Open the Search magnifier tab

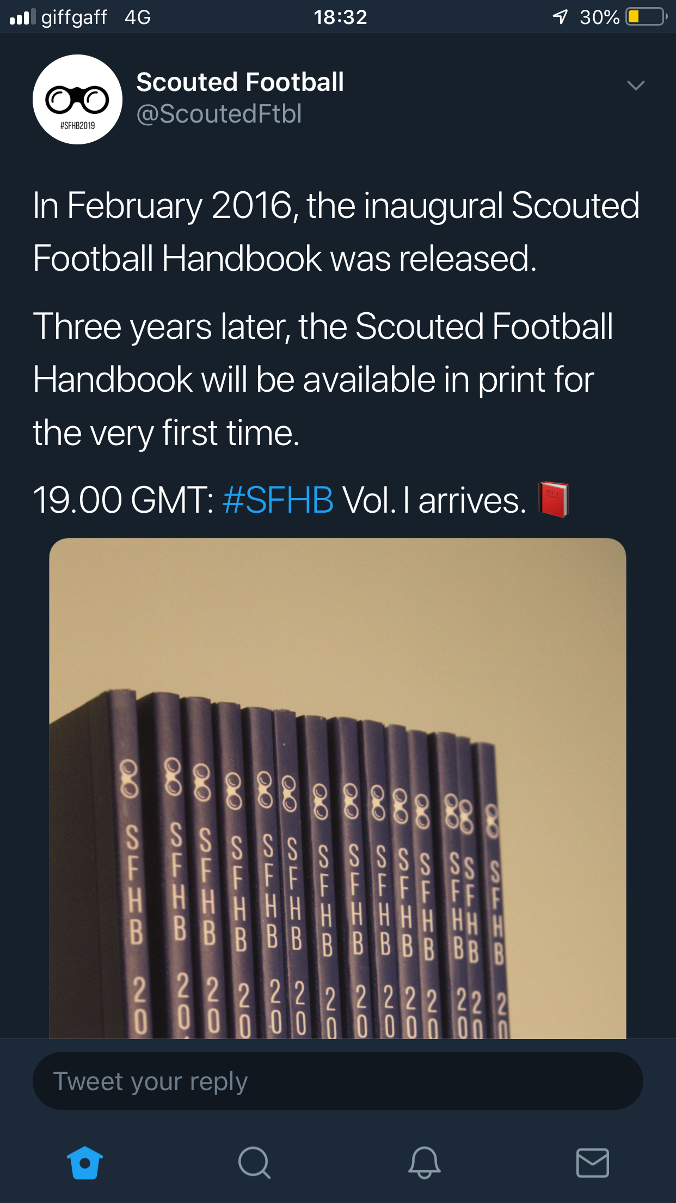(x=254, y=1163)
